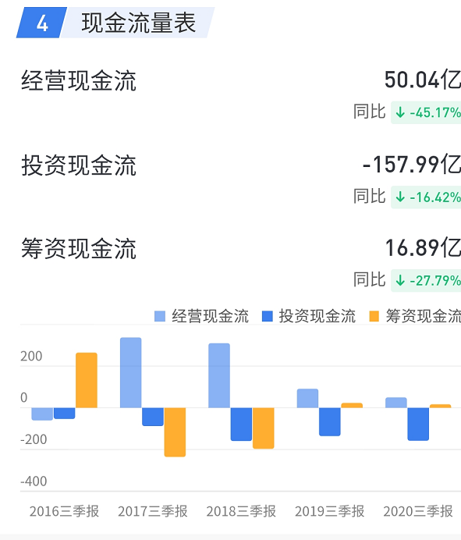Click the 筹资现金流 legend label
This screenshot has width=461, height=540.
click(423, 316)
